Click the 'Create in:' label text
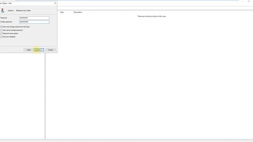The height and width of the screenshot is (142, 253). 11,11
